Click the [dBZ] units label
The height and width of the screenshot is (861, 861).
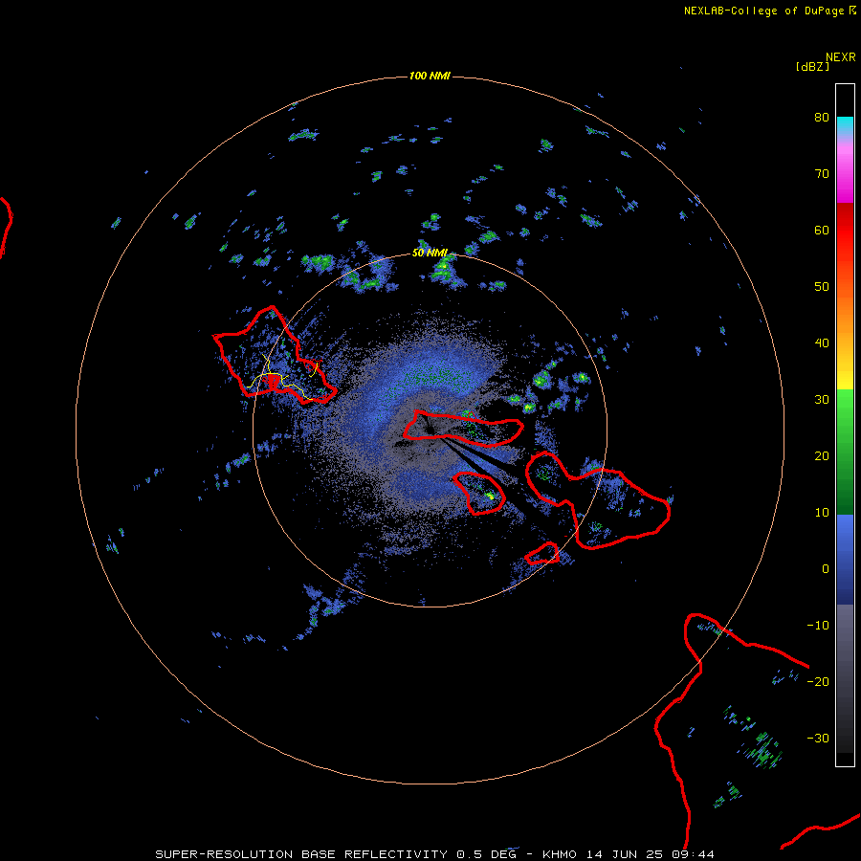[x=812, y=66]
